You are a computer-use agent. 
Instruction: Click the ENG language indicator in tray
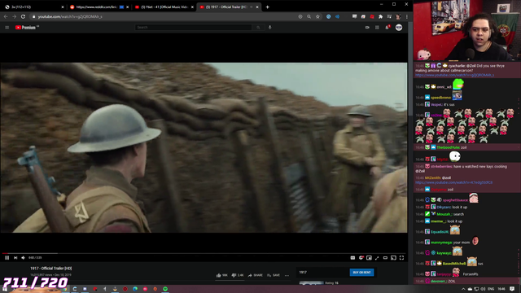point(491,289)
